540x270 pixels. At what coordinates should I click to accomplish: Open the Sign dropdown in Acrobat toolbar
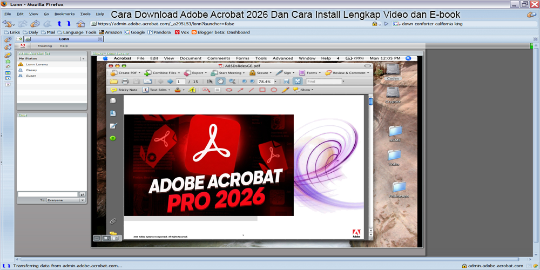285,73
